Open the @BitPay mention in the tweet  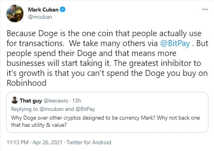(175, 43)
